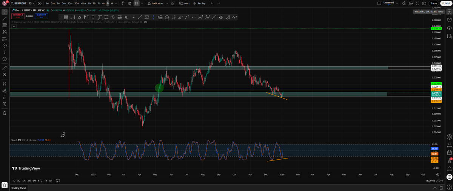The width and height of the screenshot is (453, 191).
Task: Open the Unnamed layout name
Action: [388, 3]
